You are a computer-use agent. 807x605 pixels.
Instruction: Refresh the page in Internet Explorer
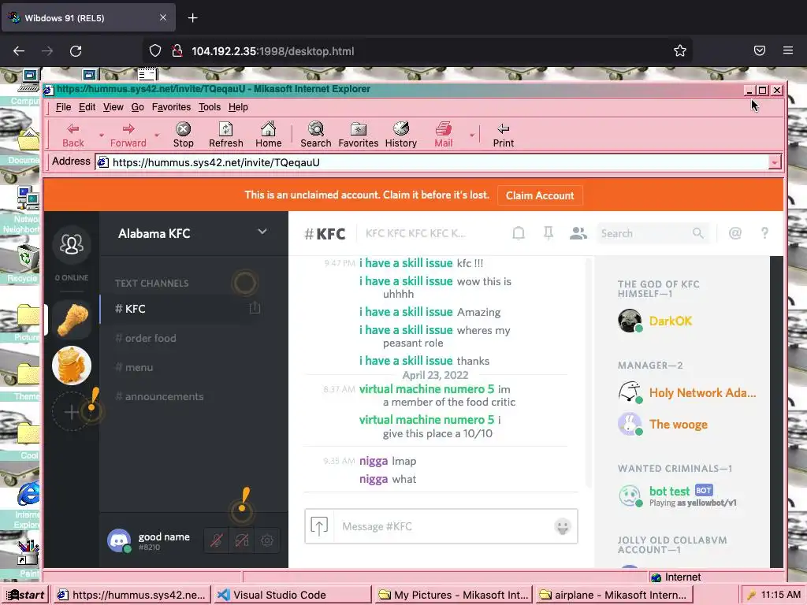[225, 135]
